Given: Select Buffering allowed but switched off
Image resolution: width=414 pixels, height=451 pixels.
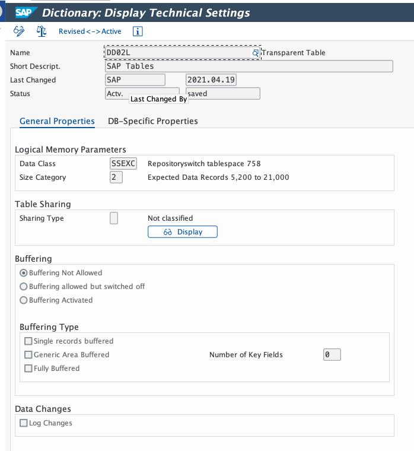Looking at the screenshot, I should pyautogui.click(x=24, y=287).
